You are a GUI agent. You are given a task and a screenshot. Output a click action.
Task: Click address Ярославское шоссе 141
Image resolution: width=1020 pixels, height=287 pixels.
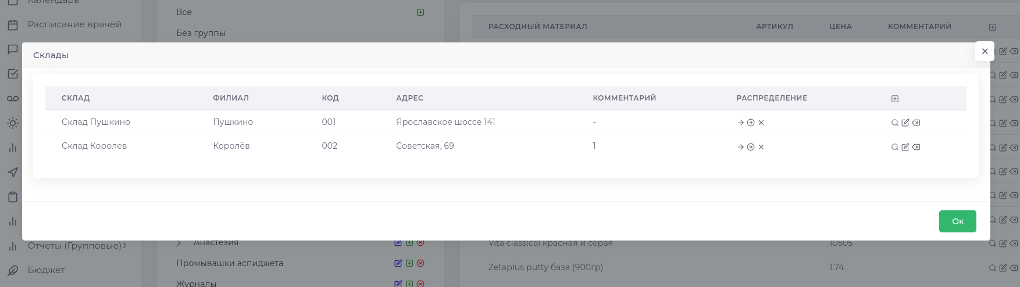tap(445, 122)
